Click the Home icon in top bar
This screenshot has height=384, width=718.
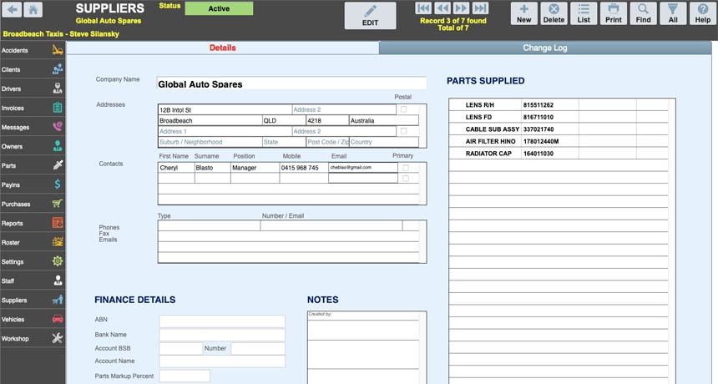click(x=33, y=10)
